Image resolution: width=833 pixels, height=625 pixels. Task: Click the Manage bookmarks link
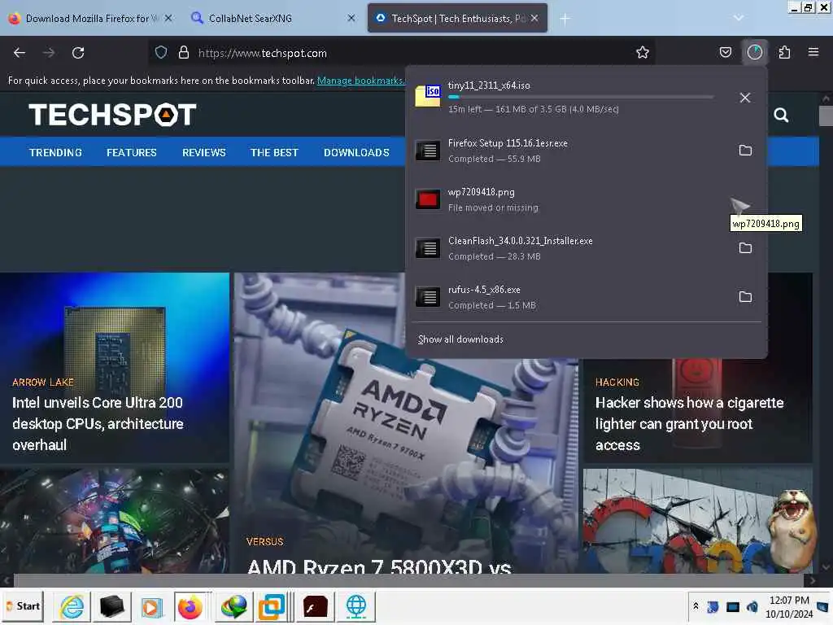coord(360,81)
